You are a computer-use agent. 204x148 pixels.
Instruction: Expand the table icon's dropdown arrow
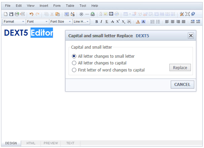(x=130, y=14)
